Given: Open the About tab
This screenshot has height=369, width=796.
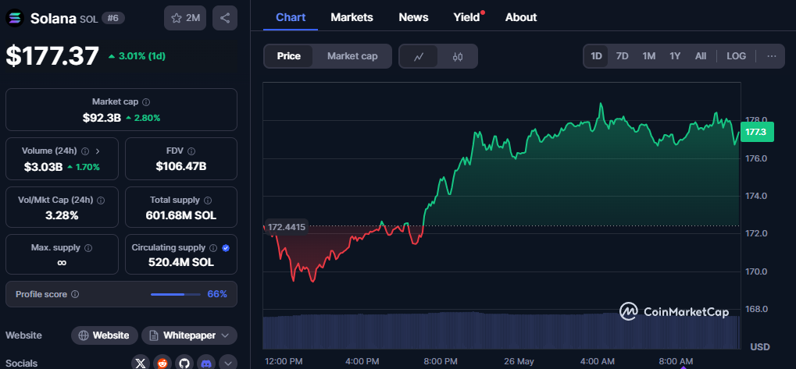Looking at the screenshot, I should [521, 17].
